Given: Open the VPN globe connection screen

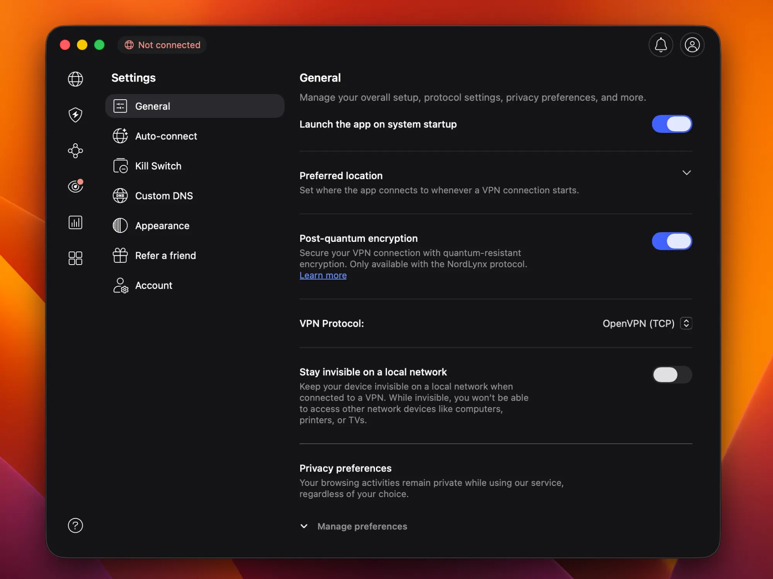Looking at the screenshot, I should point(75,79).
